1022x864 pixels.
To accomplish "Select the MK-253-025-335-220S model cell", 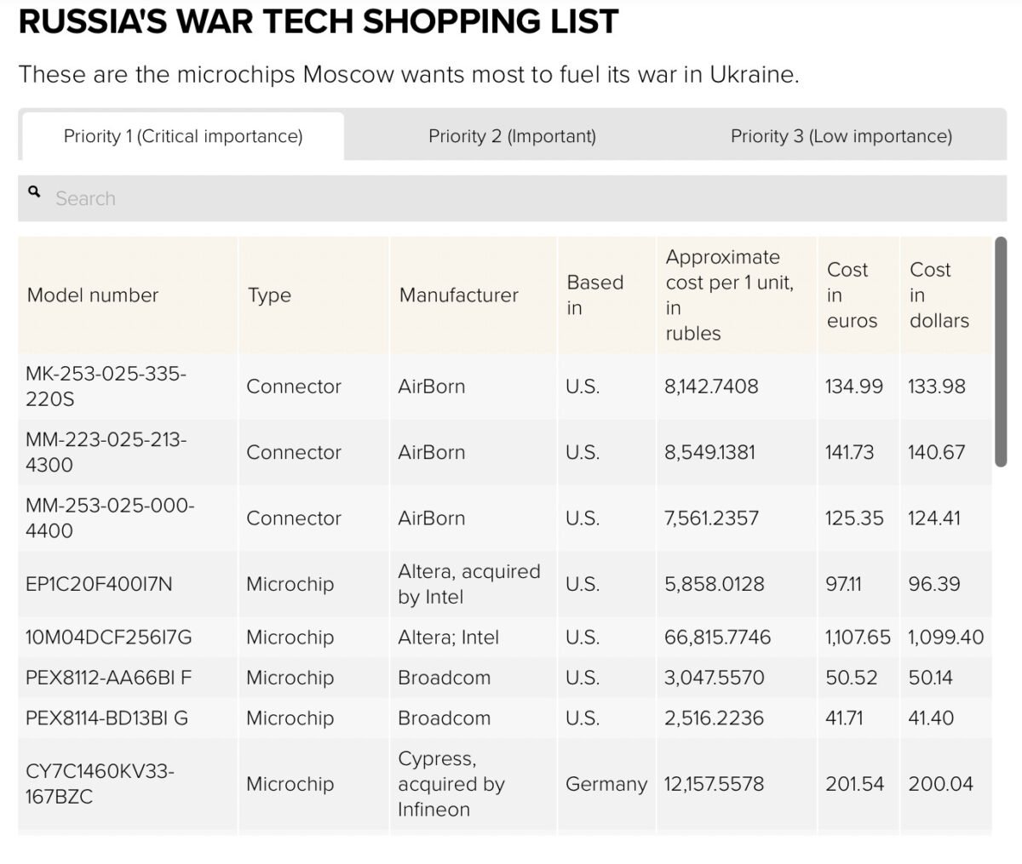I will click(106, 386).
